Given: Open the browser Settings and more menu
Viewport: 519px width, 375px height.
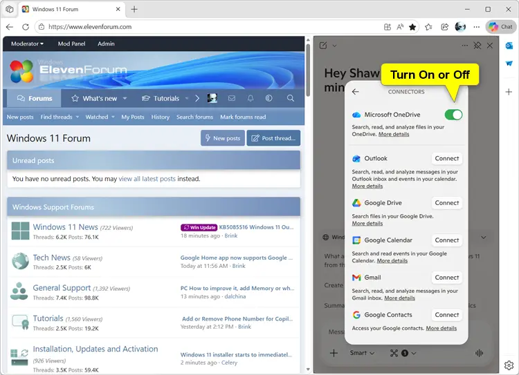Looking at the screenshot, I should (476, 27).
